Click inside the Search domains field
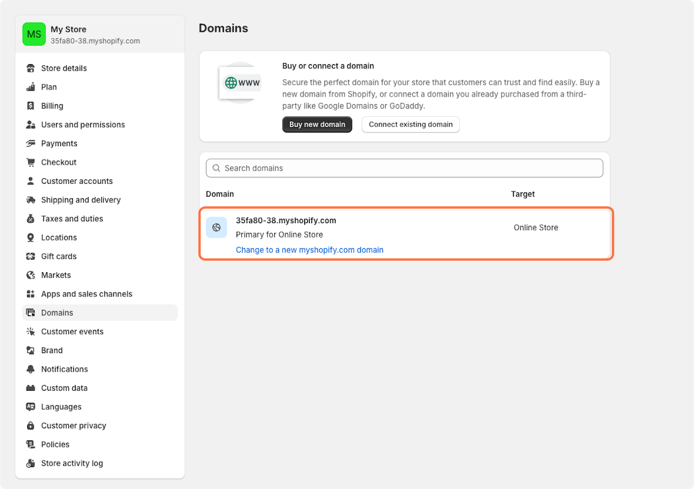 404,168
